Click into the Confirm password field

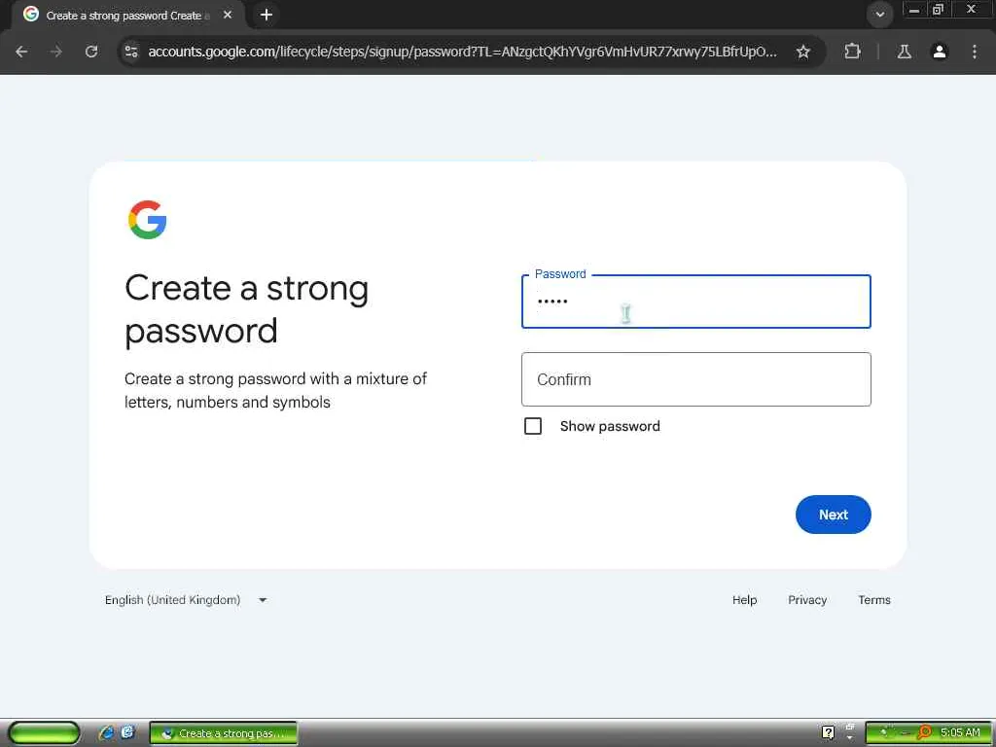click(695, 379)
